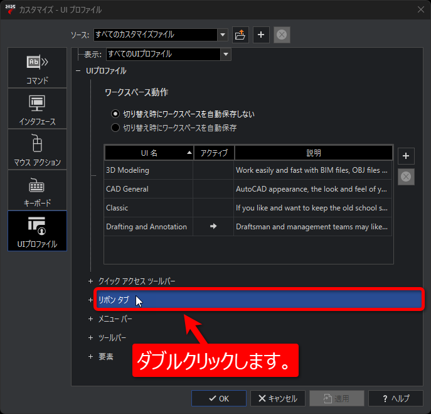
Task: Select 切り替え時にワークスペースを自動保存 radio
Action: point(115,128)
